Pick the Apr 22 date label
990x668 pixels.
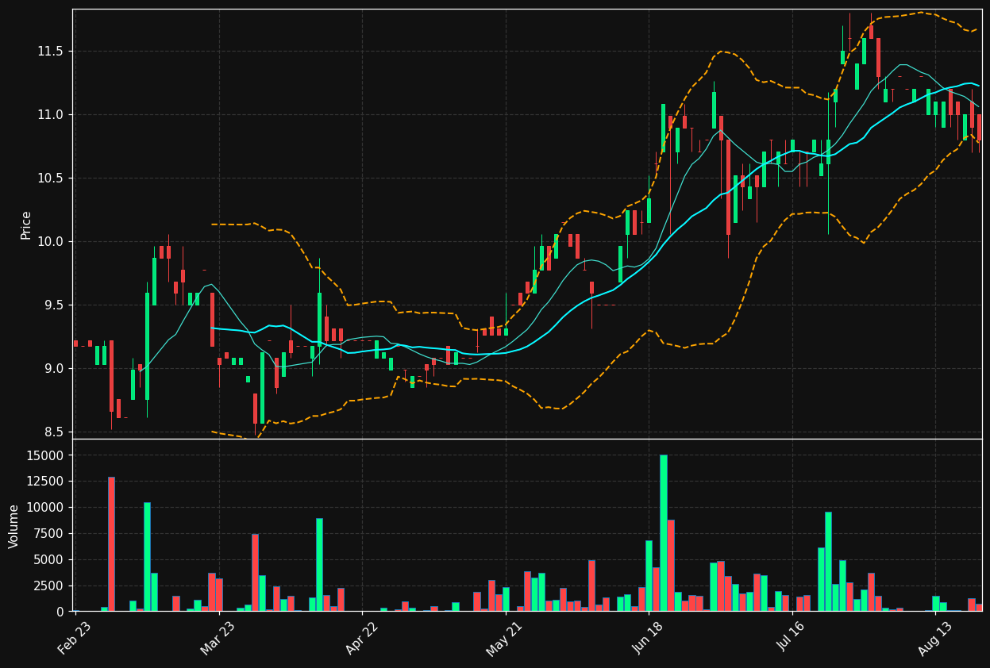click(x=361, y=638)
